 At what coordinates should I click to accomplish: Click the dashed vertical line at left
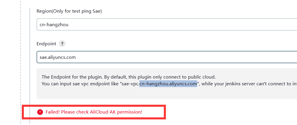click(21, 62)
